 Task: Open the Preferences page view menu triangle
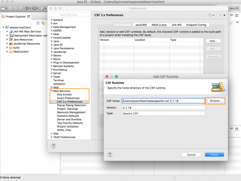click(224, 15)
